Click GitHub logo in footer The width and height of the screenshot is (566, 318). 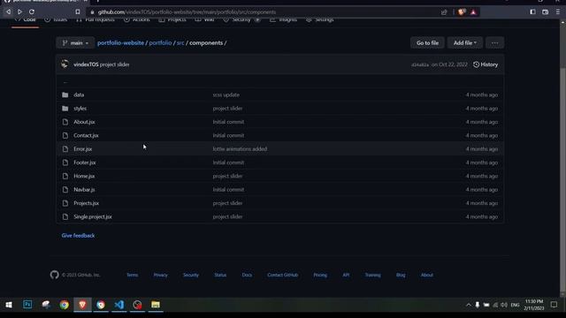pyautogui.click(x=55, y=275)
